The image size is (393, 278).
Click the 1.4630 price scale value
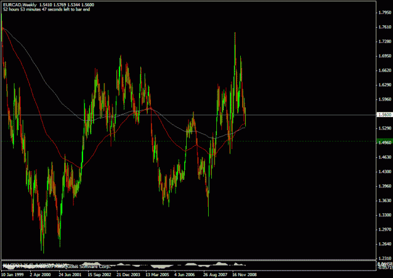pos(385,157)
